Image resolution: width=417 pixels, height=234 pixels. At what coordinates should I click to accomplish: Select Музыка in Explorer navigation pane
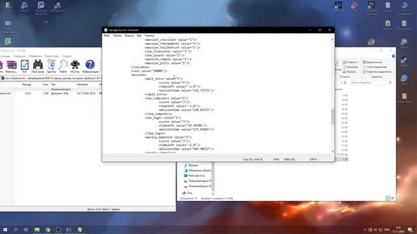(x=193, y=165)
